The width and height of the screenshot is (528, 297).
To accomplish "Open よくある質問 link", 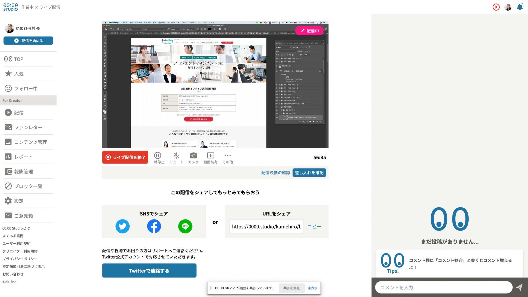I will 13,236.
